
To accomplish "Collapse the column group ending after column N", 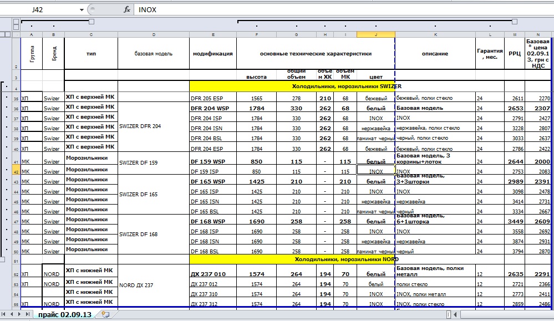I will point(515,22).
